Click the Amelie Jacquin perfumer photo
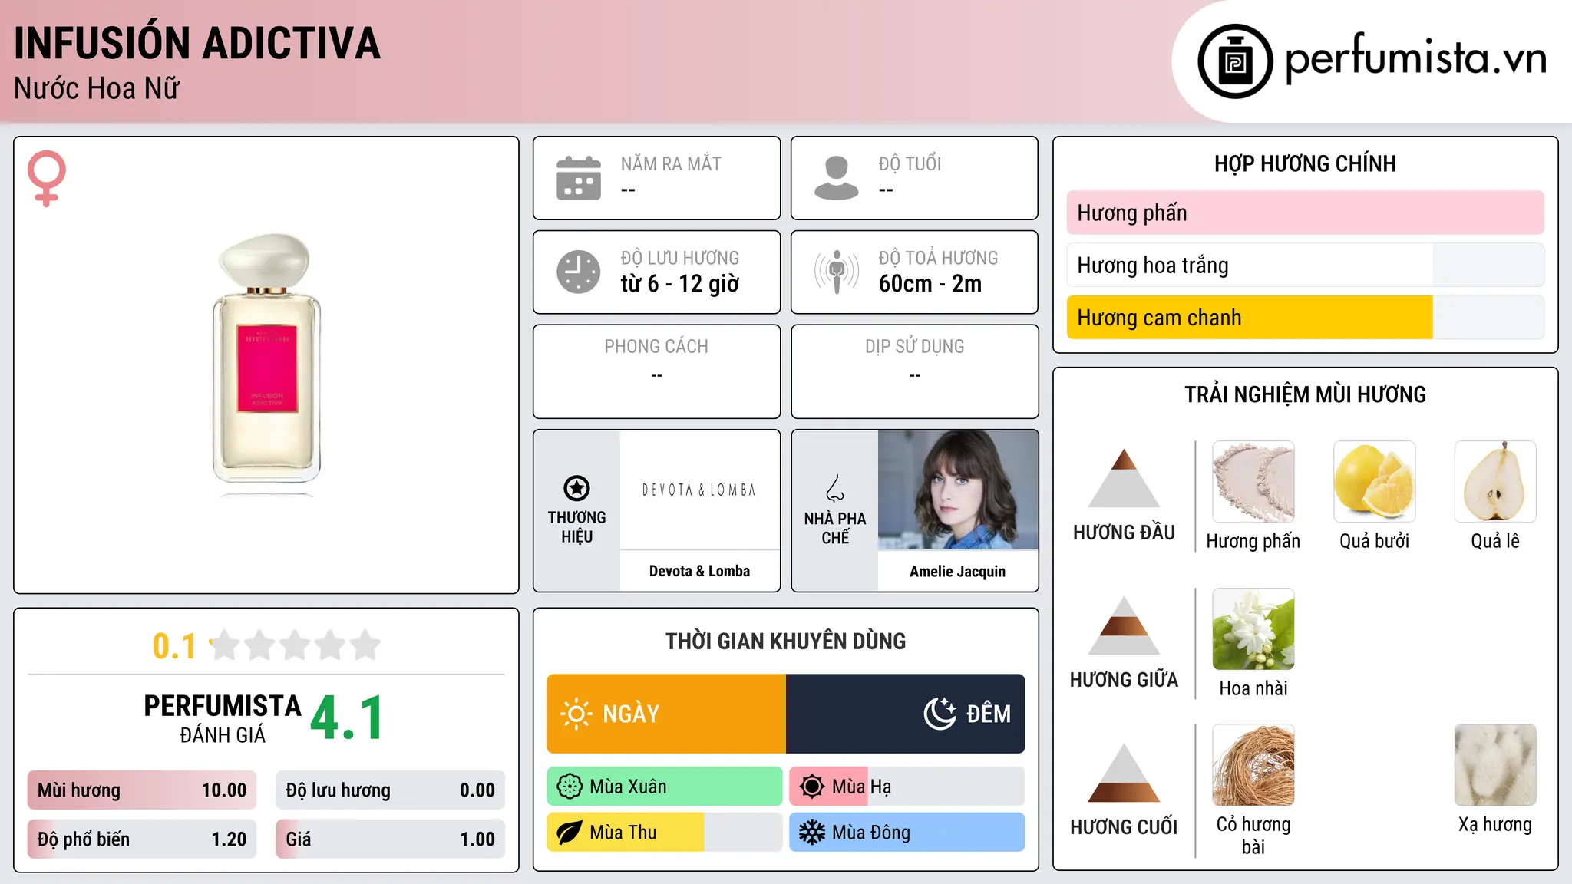1572x884 pixels. pos(958,490)
